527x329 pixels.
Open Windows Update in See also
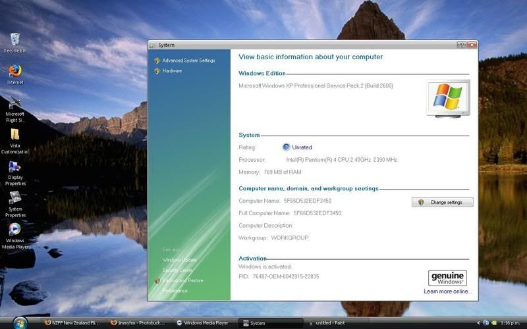point(179,260)
